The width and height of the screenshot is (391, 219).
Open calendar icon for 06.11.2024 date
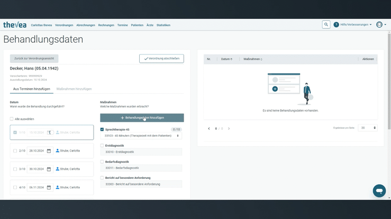pyautogui.click(x=49, y=187)
